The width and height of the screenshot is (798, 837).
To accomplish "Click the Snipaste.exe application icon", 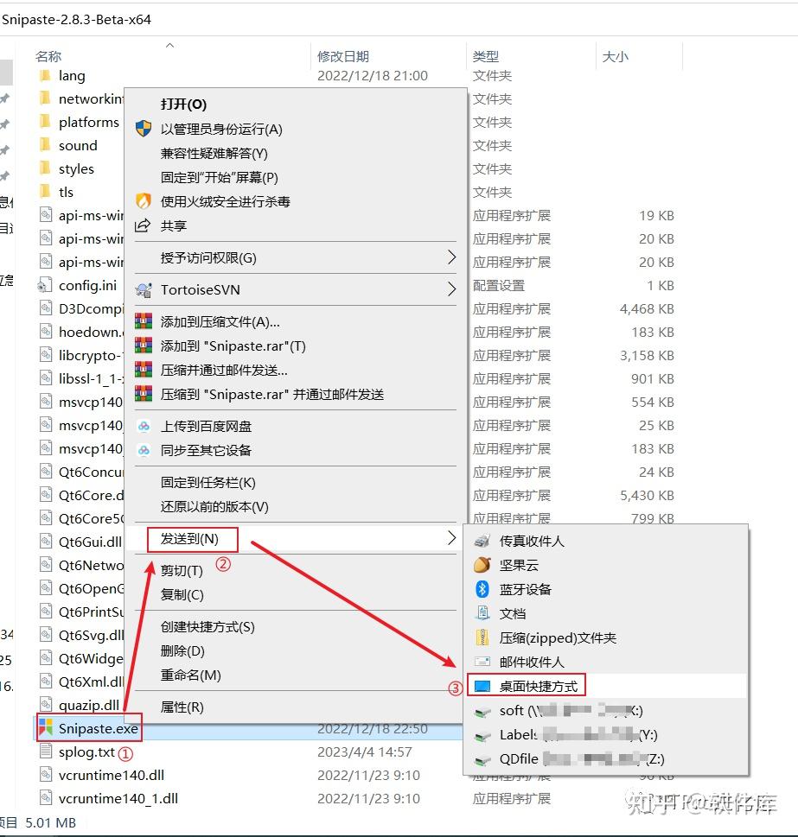I will 45,728.
